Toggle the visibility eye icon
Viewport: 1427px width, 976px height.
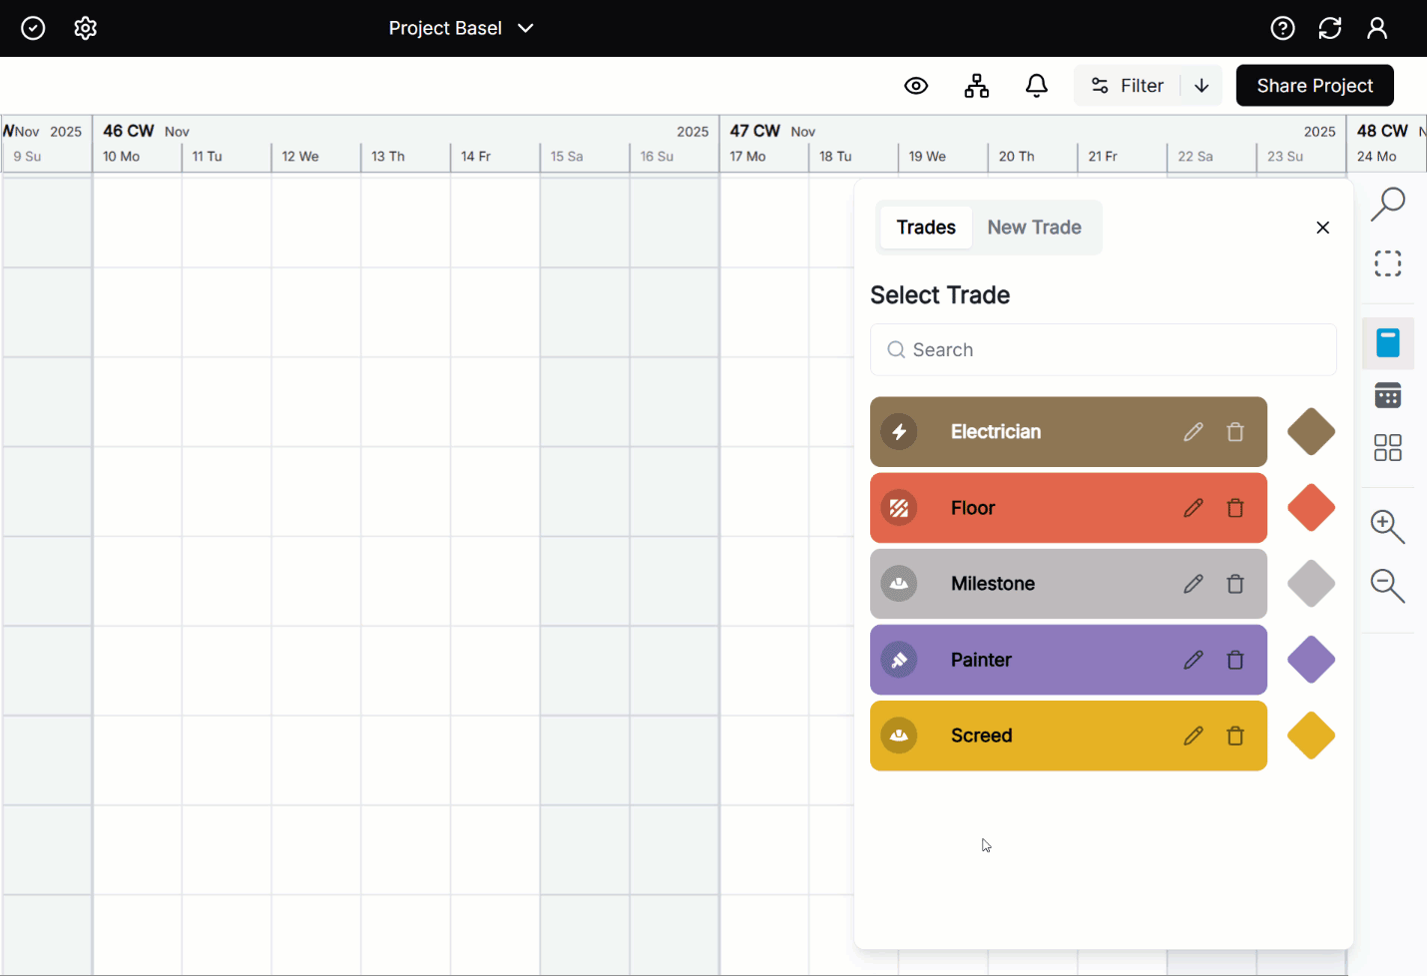[916, 86]
